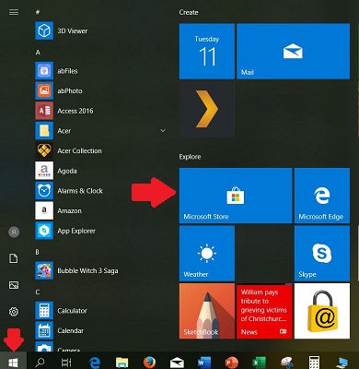The width and height of the screenshot is (359, 369).
Task: Open Pictures from the Start sidebar
Action: 14,285
